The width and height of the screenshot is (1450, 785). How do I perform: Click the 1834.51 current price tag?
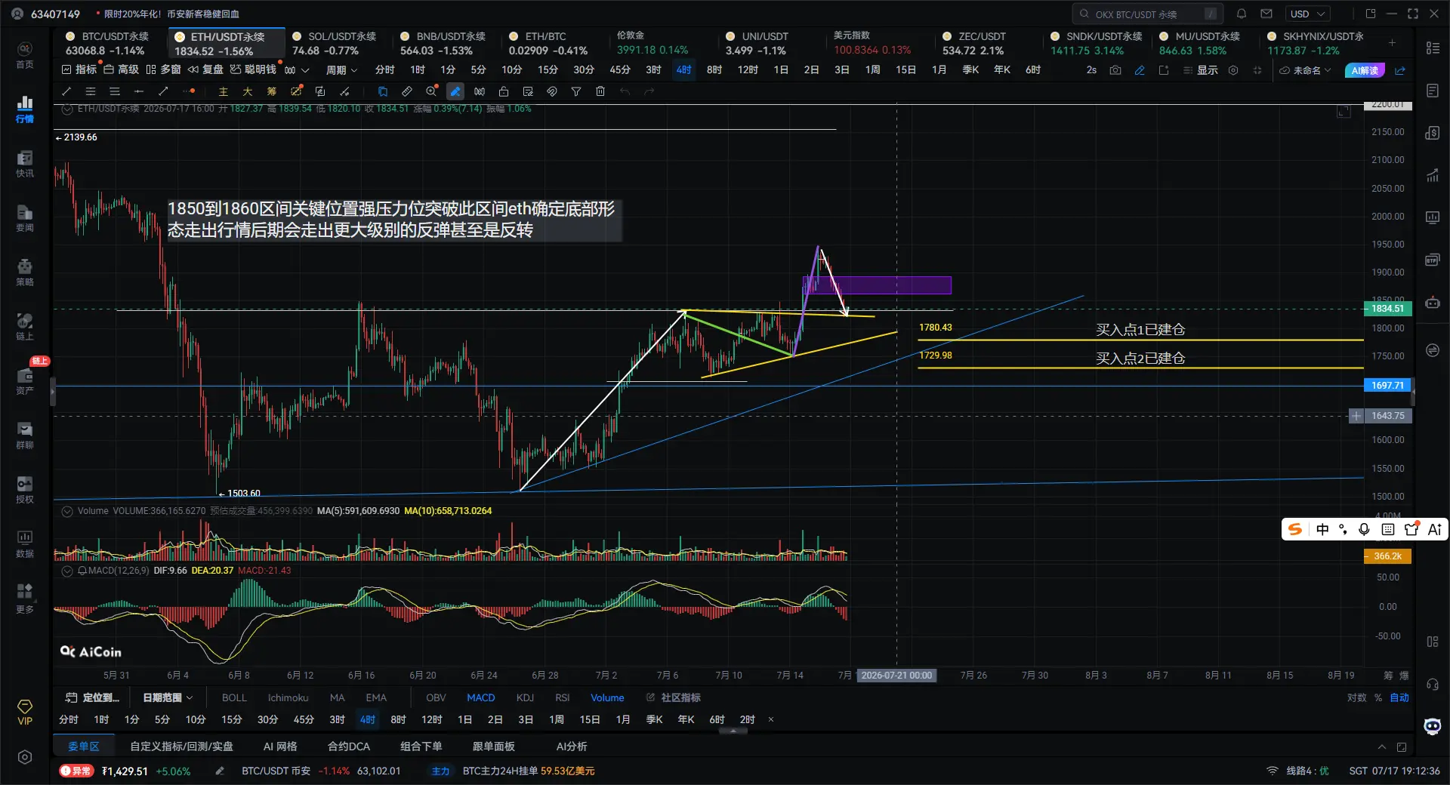tap(1387, 309)
